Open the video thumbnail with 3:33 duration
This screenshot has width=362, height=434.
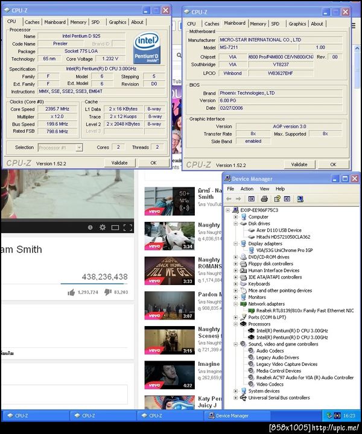click(170, 271)
